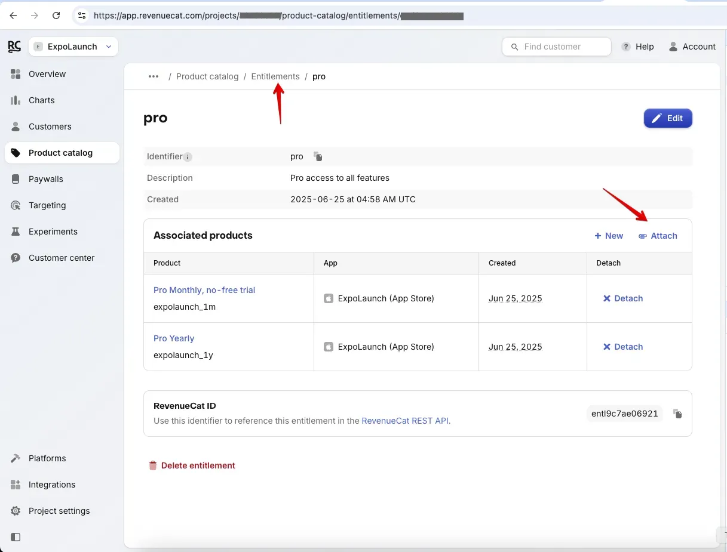Detach the Pro Monthly product
Screen dimensions: 727x552
(623, 298)
